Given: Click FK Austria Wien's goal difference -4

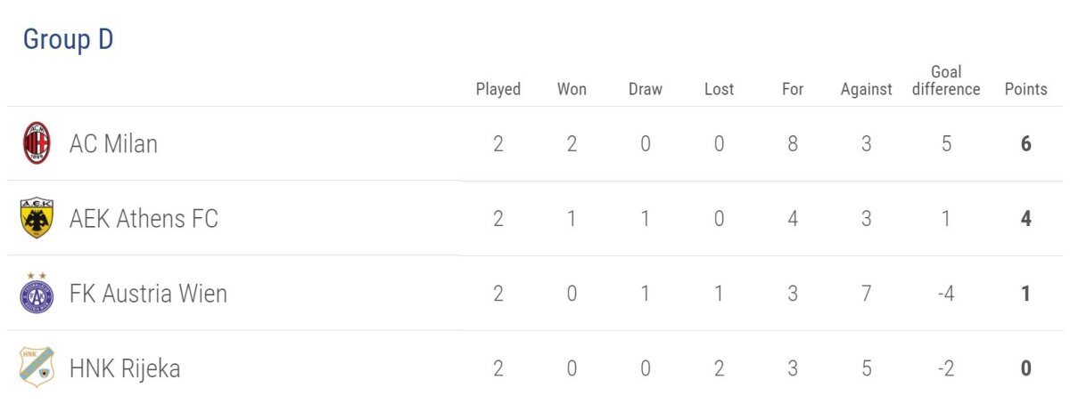Looking at the screenshot, I should [946, 294].
